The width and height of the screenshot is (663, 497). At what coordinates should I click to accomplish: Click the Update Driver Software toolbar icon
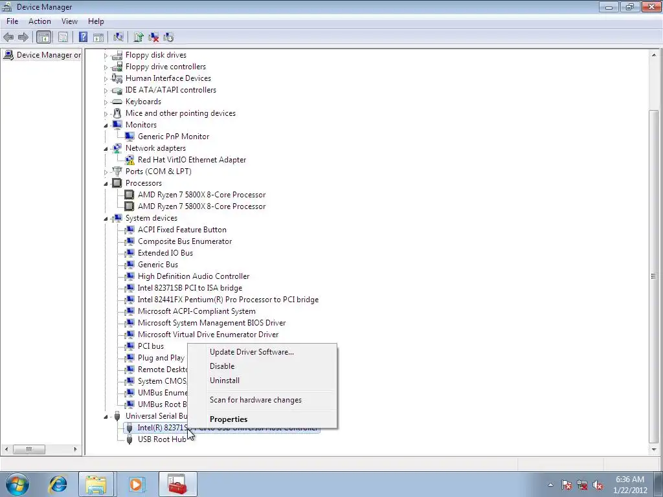139,37
